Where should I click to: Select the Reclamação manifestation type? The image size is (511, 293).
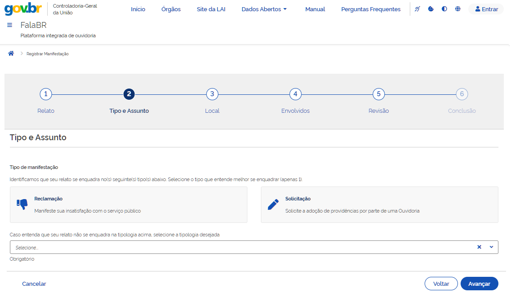click(129, 204)
